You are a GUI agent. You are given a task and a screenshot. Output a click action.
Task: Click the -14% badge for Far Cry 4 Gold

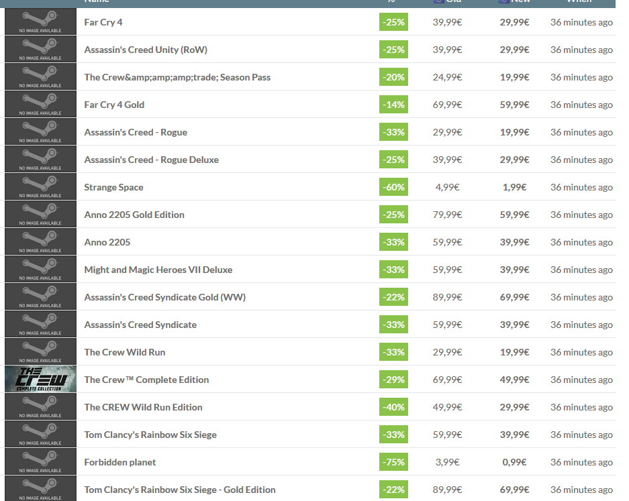tap(393, 105)
